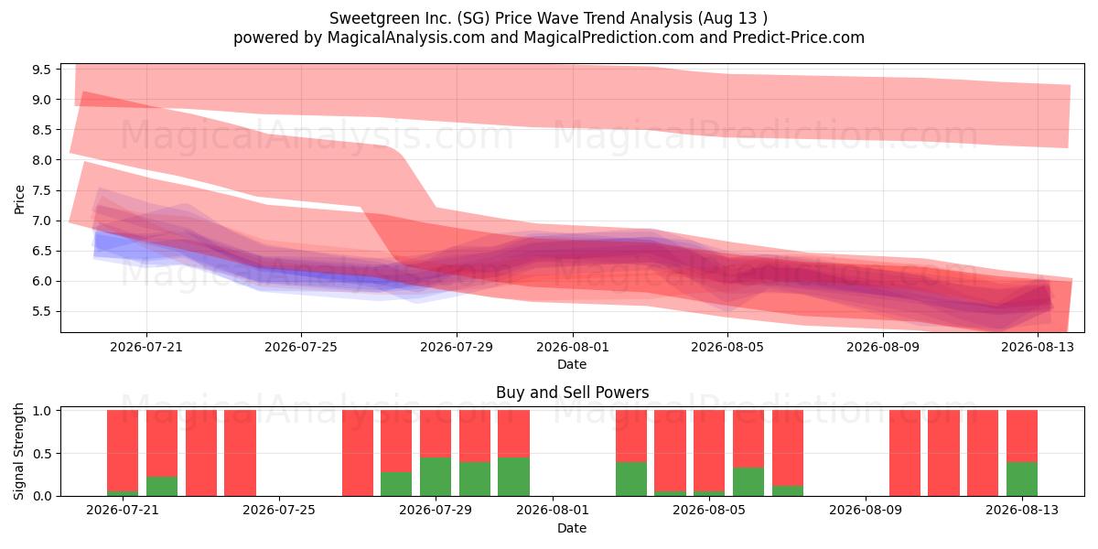Screen dimensions: 1098x549
Task: Click the 6.5 price axis tick
Action: tap(44, 251)
